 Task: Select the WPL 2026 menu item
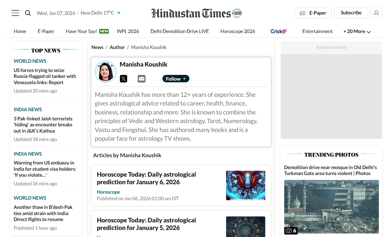pos(128,31)
